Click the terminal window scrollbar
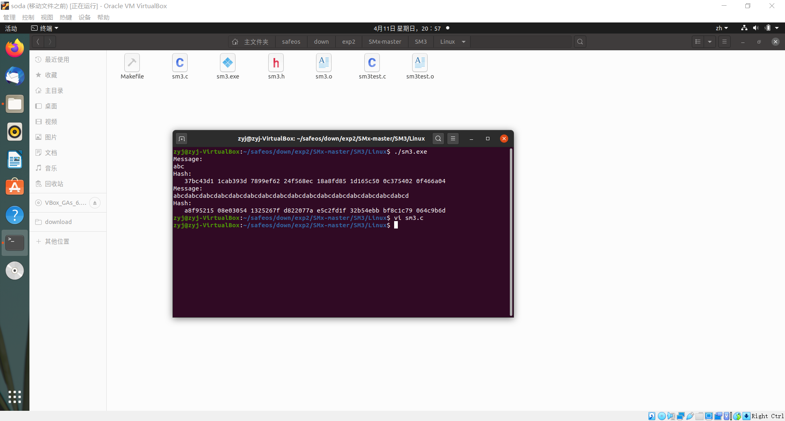 (x=511, y=232)
